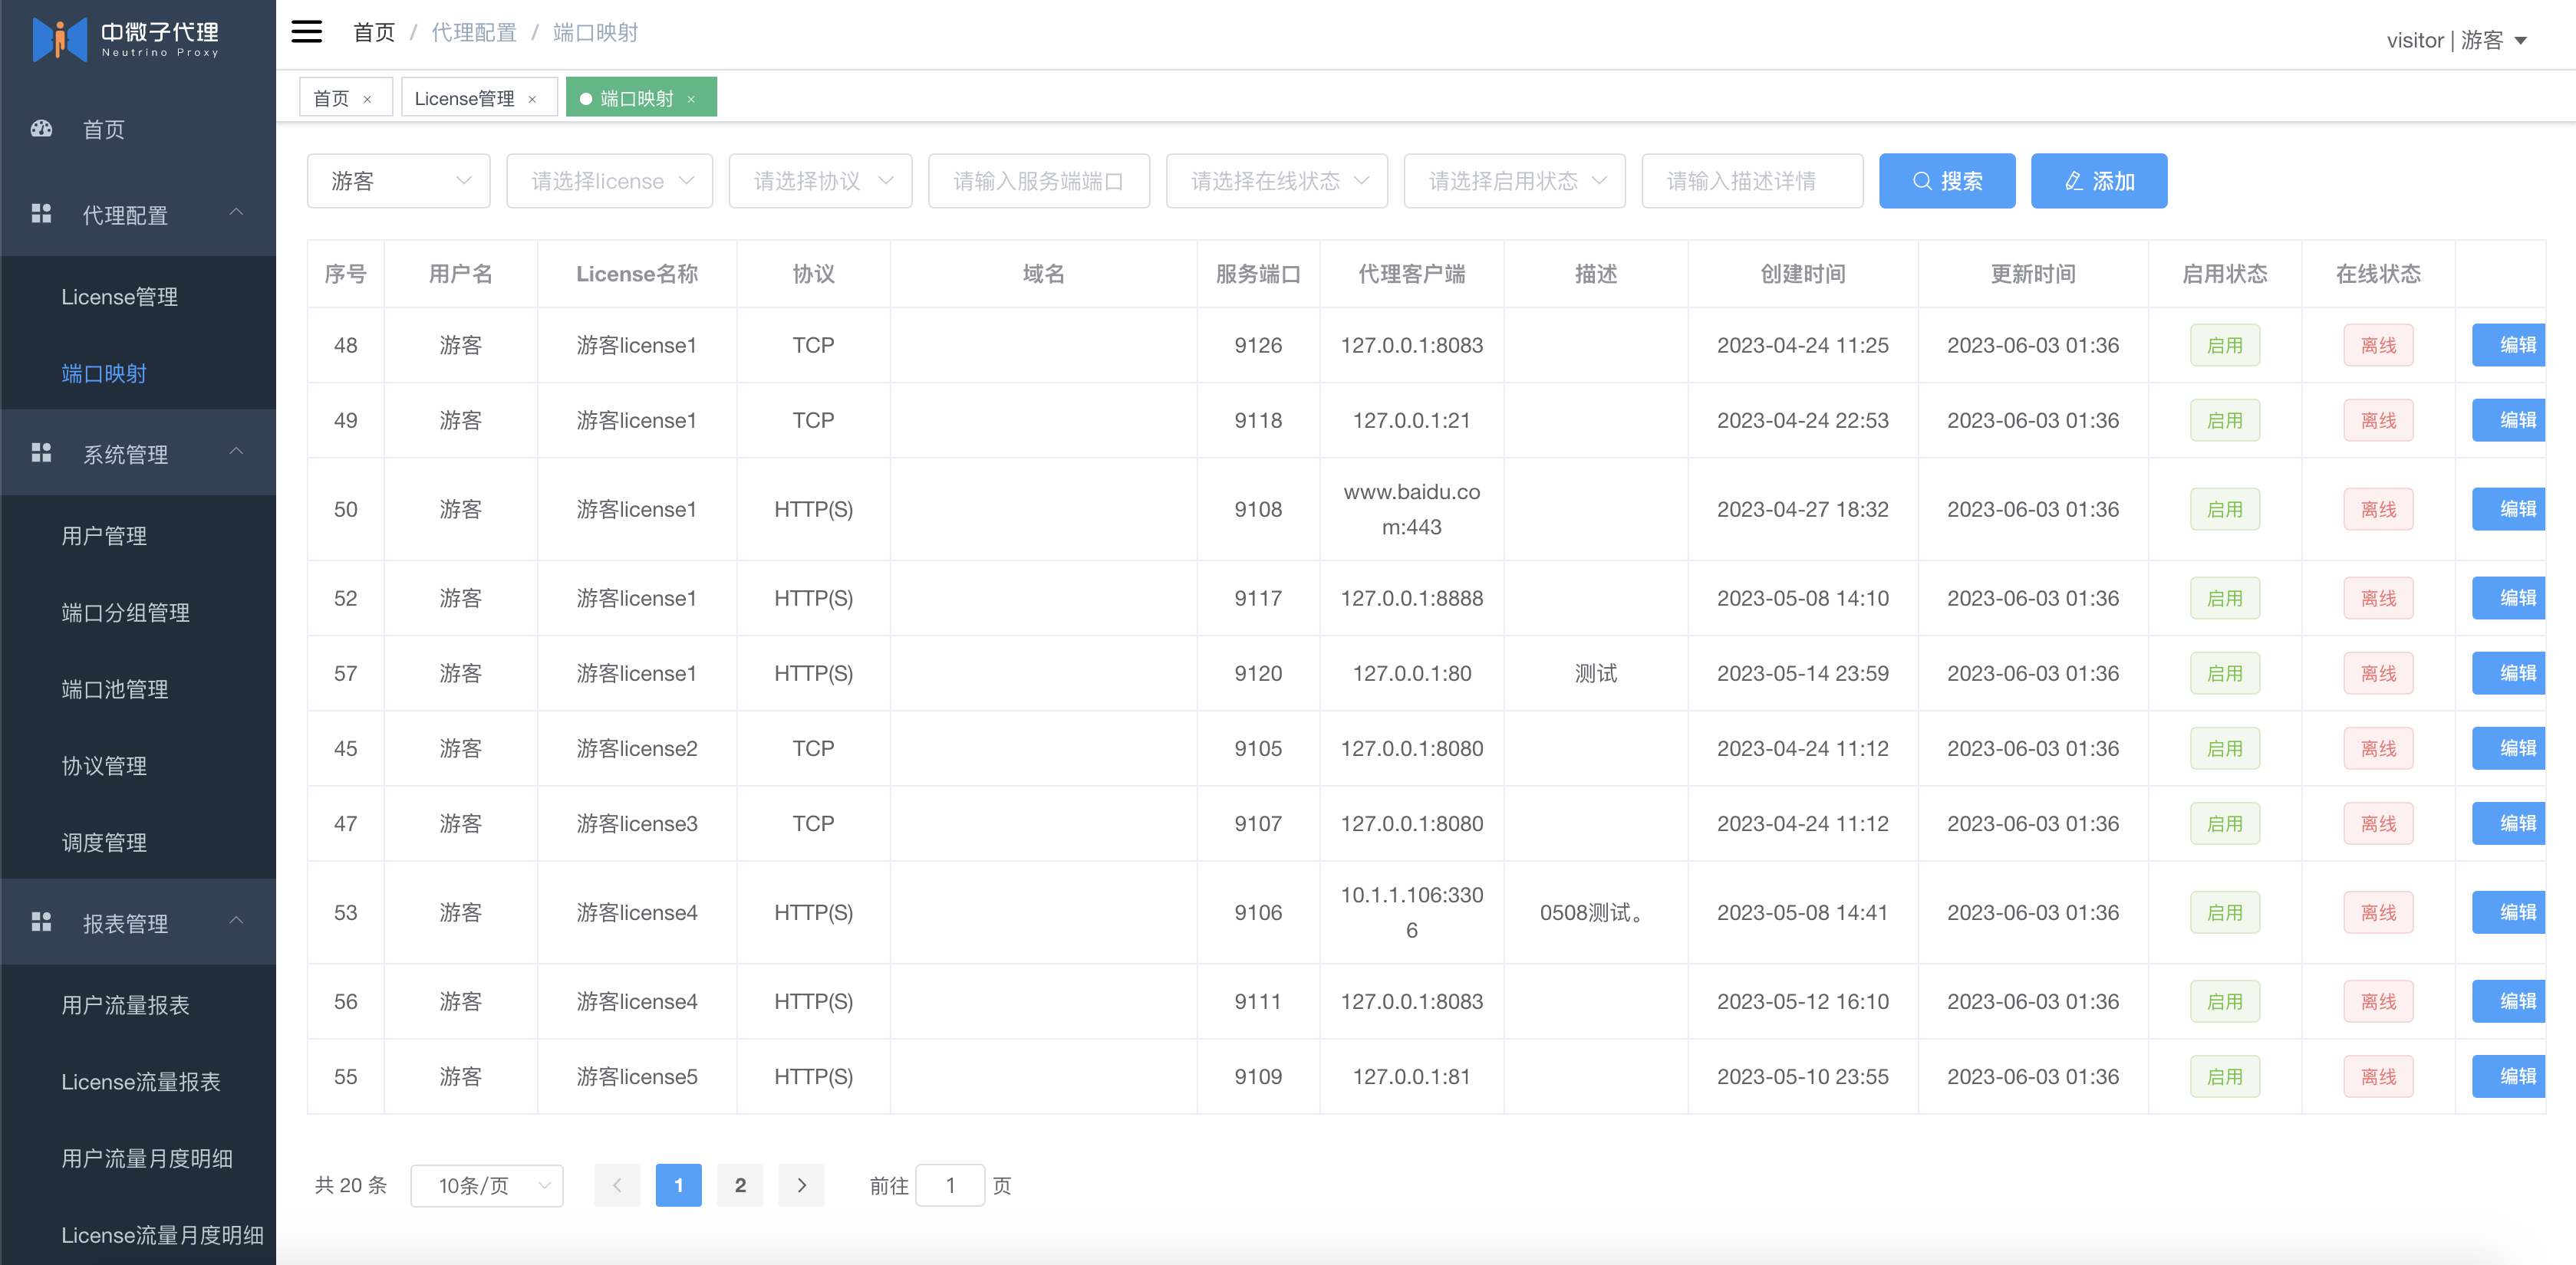Click the 请输入服务端端口 input field
Viewport: 2576px width, 1265px height.
pos(1038,181)
